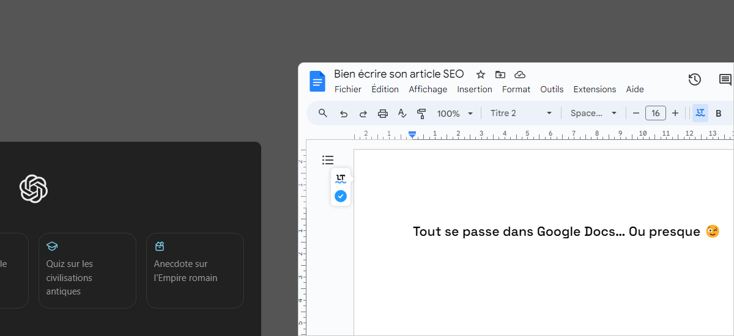Open the Extensions menu
Viewport: 734px width, 336px height.
point(595,89)
